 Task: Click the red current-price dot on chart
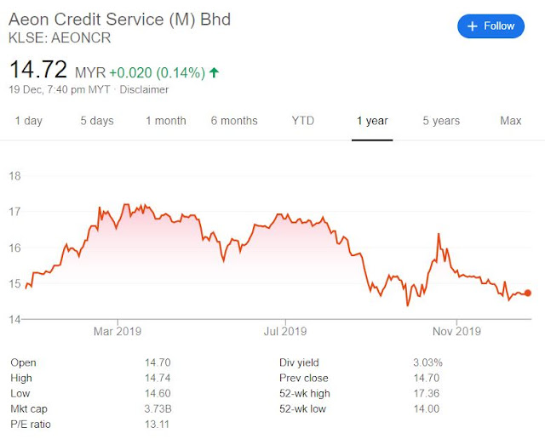tap(528, 294)
